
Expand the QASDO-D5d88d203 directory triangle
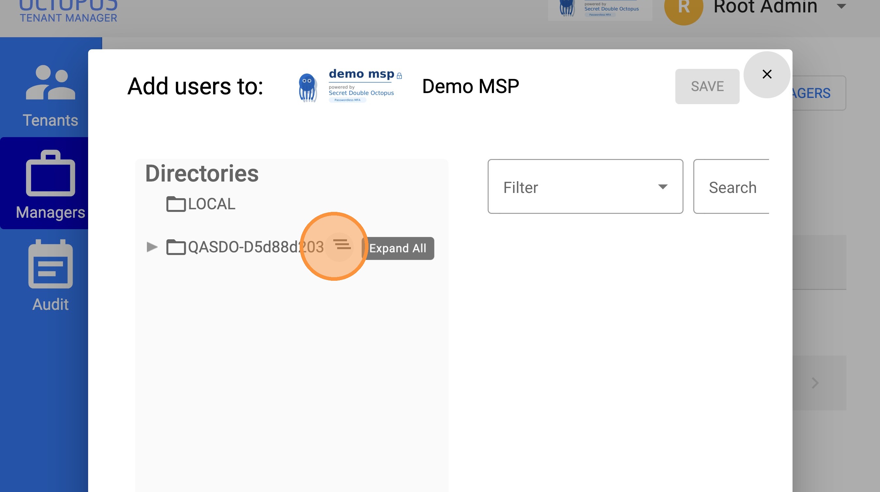pyautogui.click(x=152, y=247)
